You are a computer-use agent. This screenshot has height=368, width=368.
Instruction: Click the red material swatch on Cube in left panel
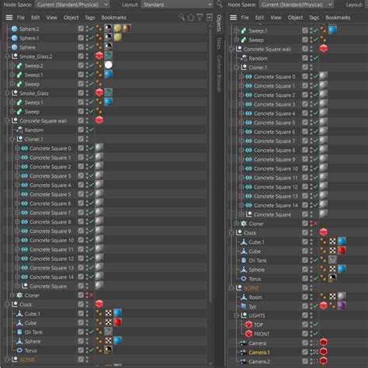pyautogui.click(x=117, y=322)
